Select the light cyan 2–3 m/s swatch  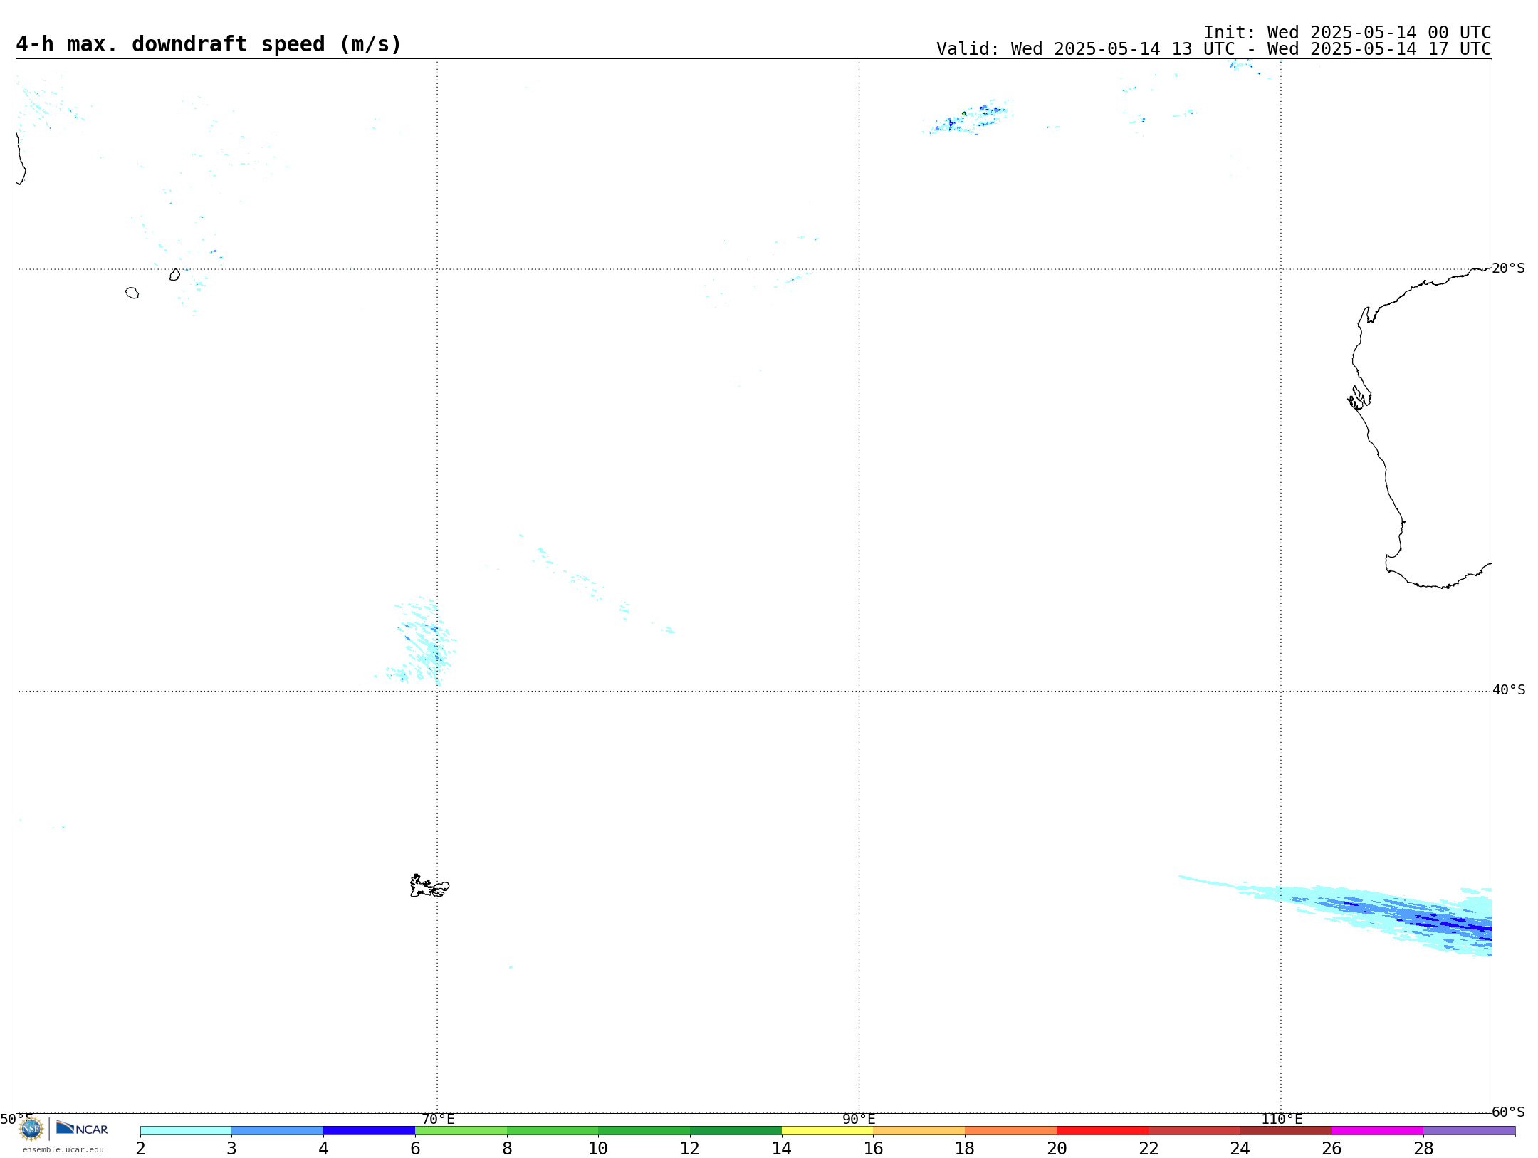coord(186,1131)
